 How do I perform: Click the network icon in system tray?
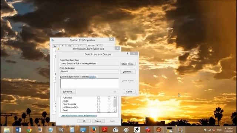(209, 130)
